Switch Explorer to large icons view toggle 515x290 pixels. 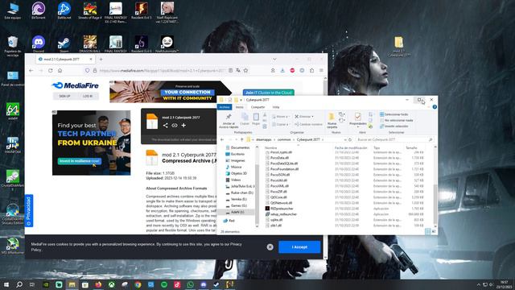434,231
